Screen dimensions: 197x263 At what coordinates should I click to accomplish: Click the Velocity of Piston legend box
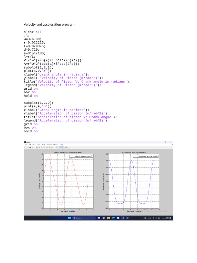pos(81,156)
